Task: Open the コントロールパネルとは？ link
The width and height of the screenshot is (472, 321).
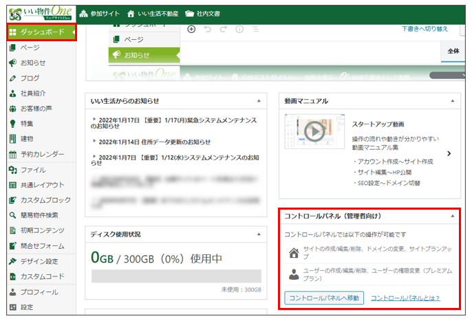Action: [x=405, y=298]
